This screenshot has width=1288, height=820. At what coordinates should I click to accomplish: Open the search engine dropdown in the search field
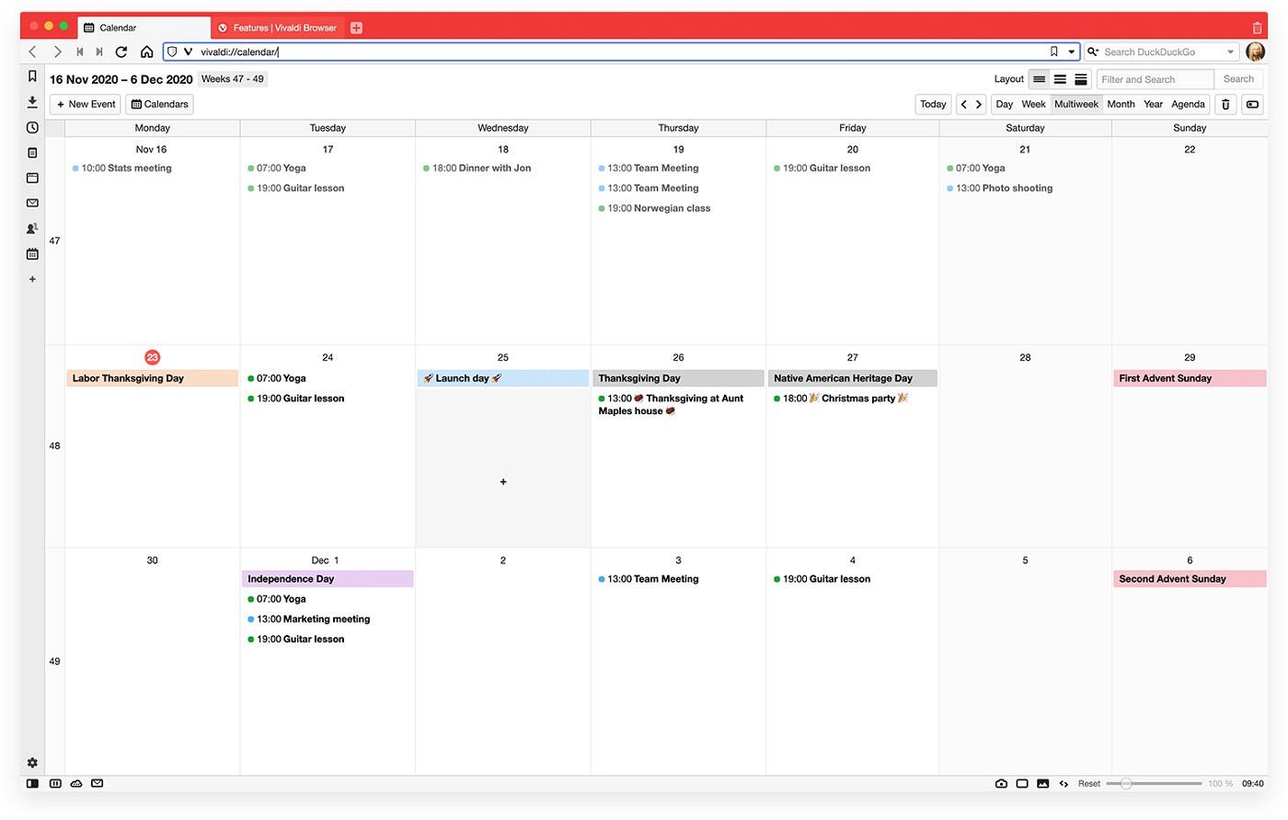point(1233,52)
